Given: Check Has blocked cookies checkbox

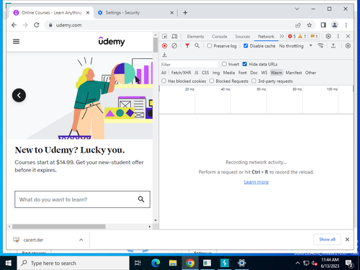Looking at the screenshot, I should click(x=164, y=81).
